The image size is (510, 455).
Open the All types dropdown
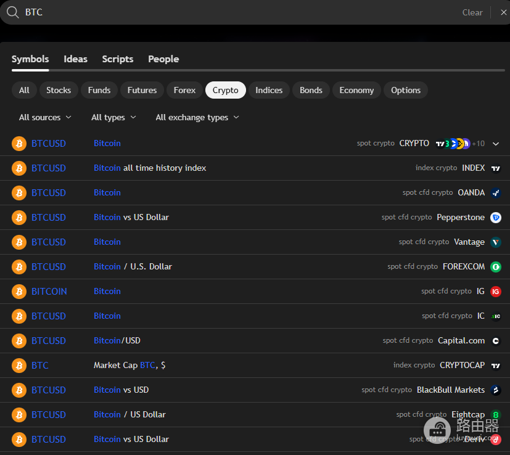click(x=113, y=117)
